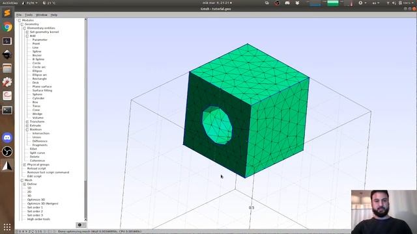Viewport: 417px width, 234px height.
Task: Add a Circle arc entity
Action: (39, 67)
